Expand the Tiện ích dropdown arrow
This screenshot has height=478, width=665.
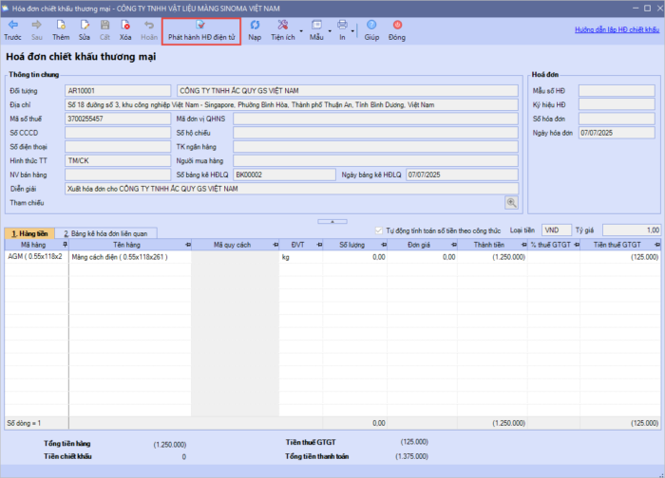(x=301, y=30)
